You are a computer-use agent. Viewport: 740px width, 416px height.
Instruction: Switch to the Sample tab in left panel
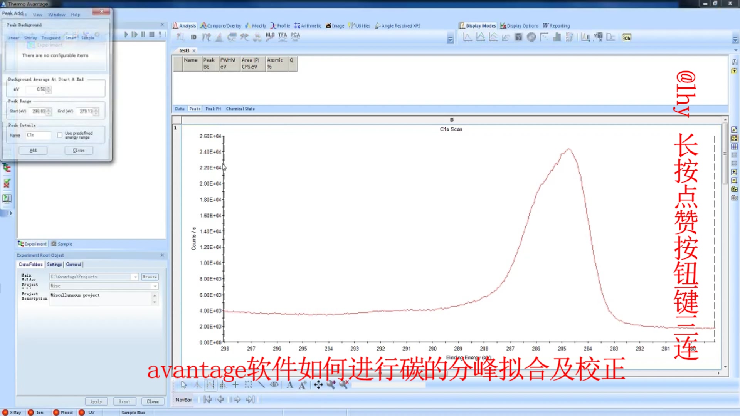62,244
